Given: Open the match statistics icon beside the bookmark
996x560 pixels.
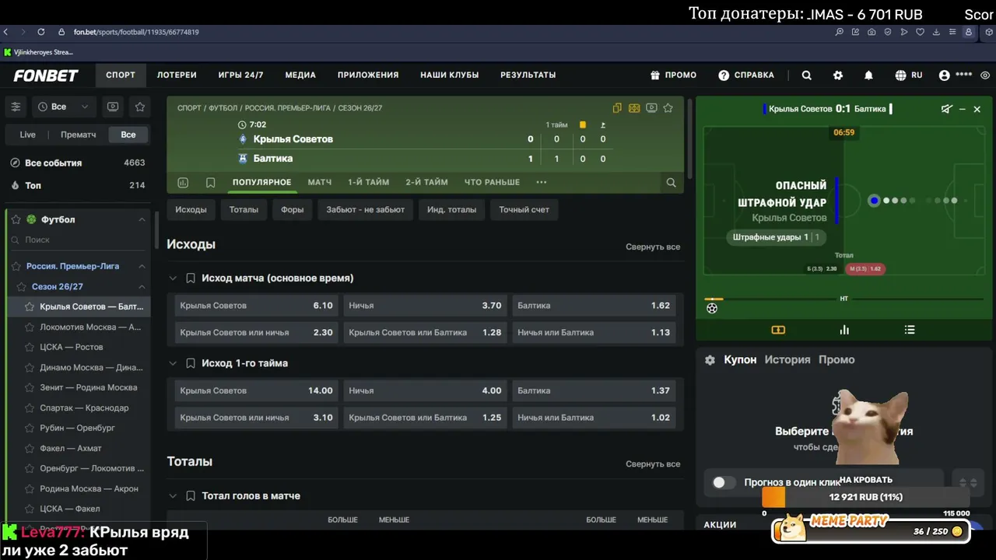Looking at the screenshot, I should (183, 183).
